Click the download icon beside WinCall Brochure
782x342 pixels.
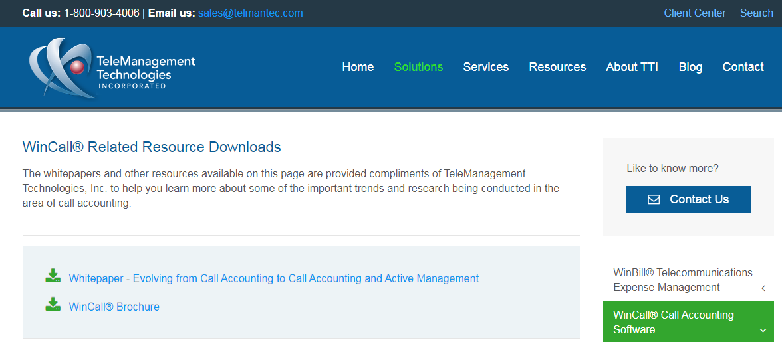point(53,304)
